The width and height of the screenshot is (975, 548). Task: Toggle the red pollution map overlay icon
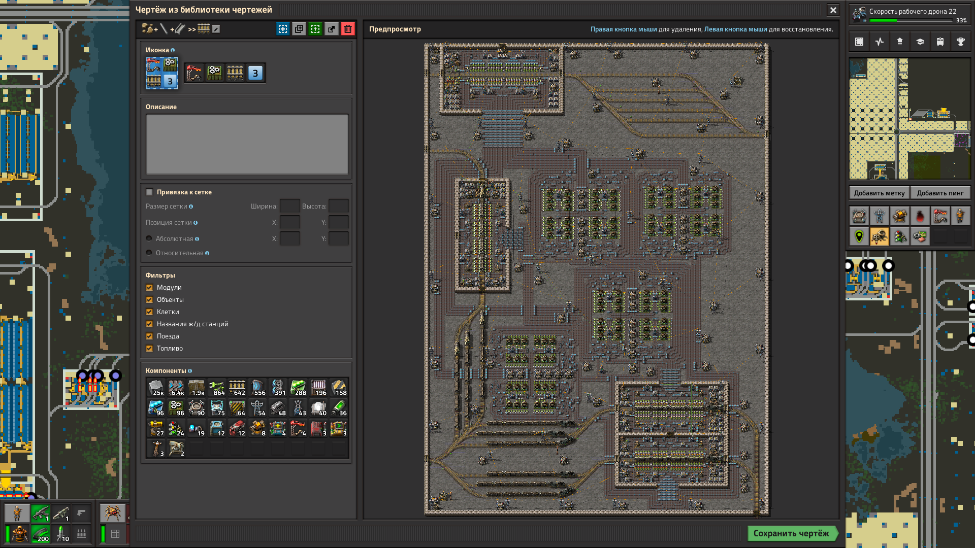tap(920, 216)
